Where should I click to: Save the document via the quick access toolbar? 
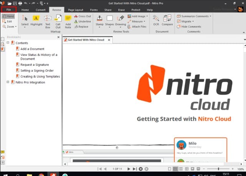[15, 3]
